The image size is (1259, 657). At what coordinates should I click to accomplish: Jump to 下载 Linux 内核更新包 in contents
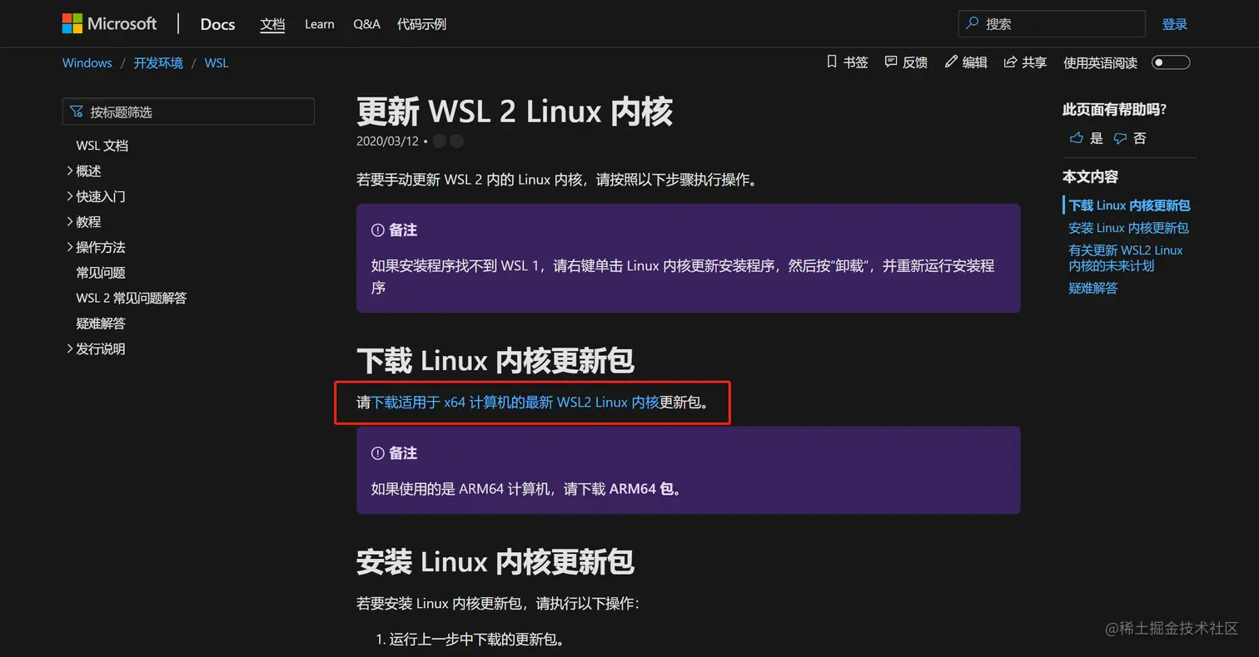pos(1129,205)
